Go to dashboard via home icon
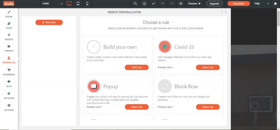 pyautogui.click(x=275, y=4)
